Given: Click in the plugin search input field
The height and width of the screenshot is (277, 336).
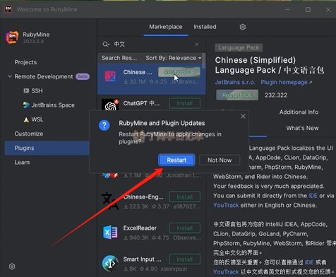Looking at the screenshot, I should point(153,45).
